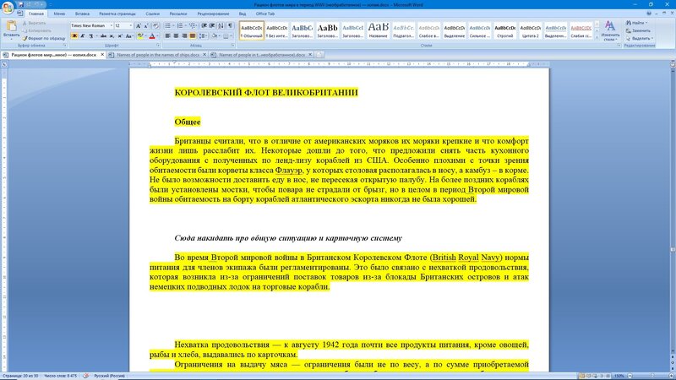Screen dimensions: 676x380
Task: Apply the Название style thumbnail
Action: point(378,30)
